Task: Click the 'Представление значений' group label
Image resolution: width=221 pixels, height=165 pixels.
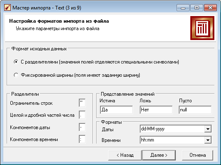Action: (x=128, y=94)
